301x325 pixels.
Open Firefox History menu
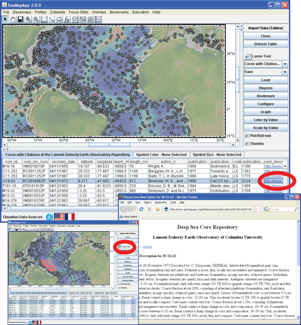point(147,203)
